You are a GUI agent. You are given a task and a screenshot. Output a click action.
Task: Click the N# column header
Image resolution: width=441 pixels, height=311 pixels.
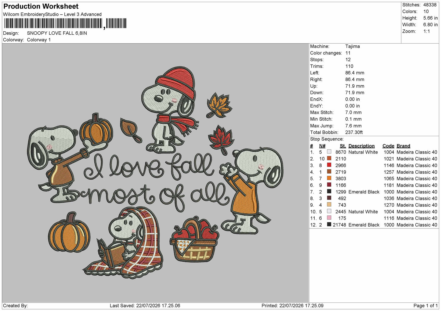coord(322,146)
